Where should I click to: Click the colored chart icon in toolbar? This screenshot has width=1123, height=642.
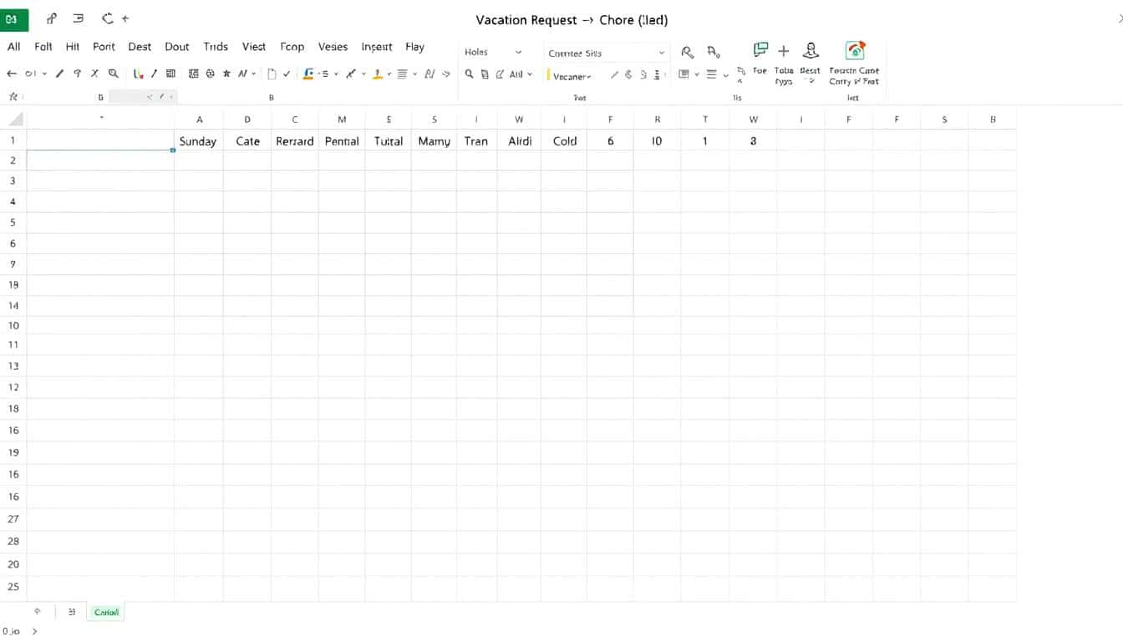click(139, 74)
